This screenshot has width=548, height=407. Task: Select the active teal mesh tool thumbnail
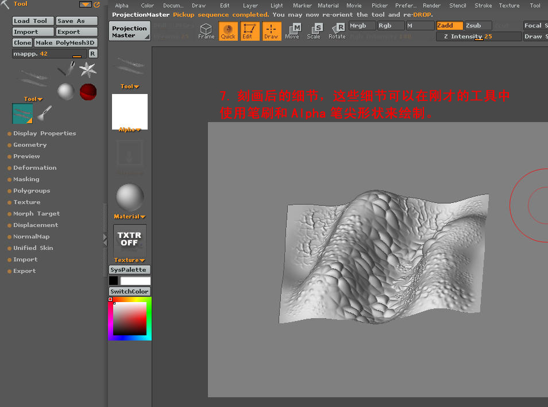(x=22, y=114)
